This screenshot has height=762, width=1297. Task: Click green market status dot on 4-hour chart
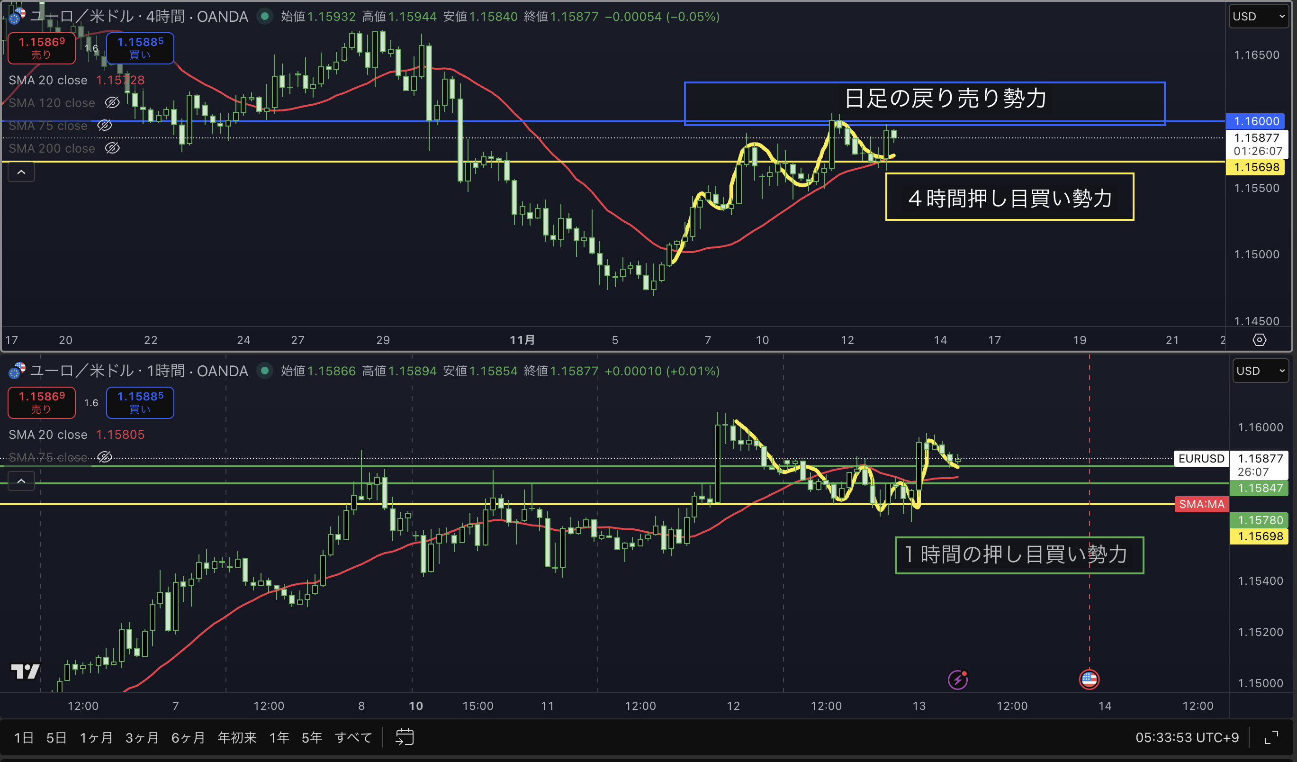pyautogui.click(x=264, y=17)
